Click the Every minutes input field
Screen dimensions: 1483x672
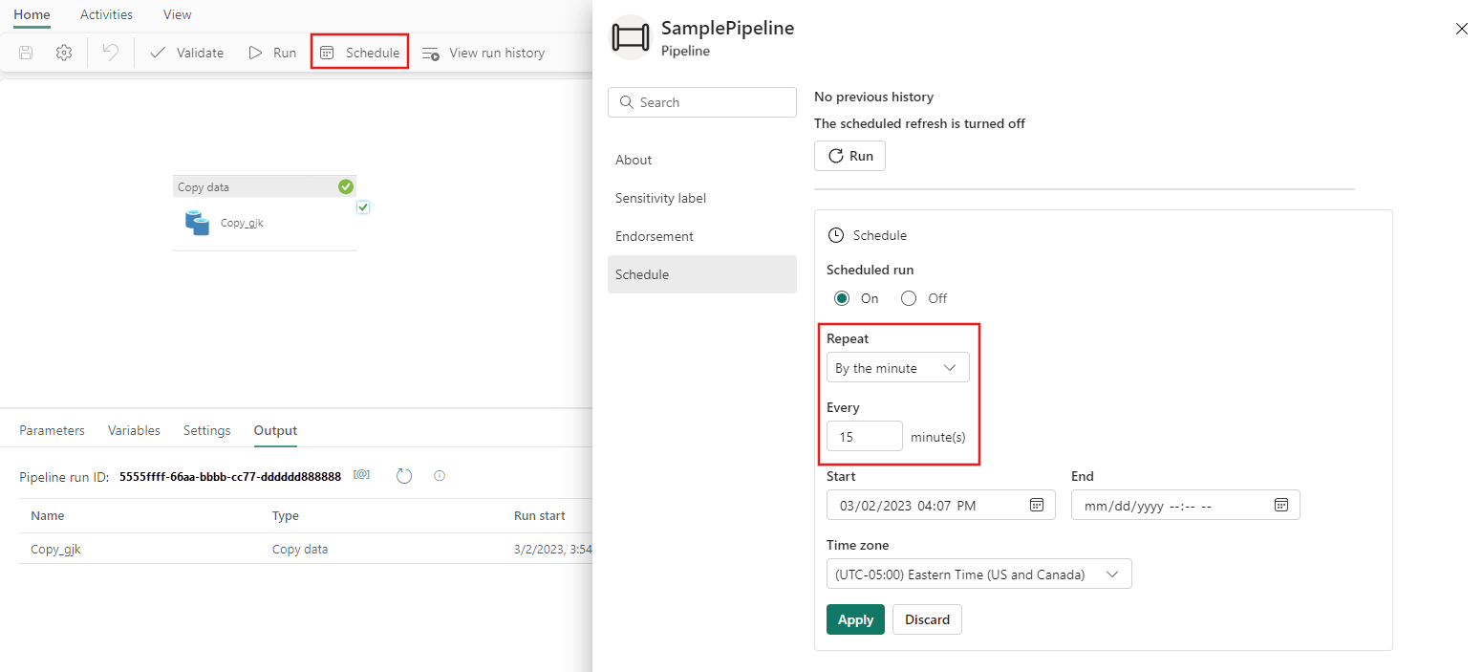[x=865, y=436]
